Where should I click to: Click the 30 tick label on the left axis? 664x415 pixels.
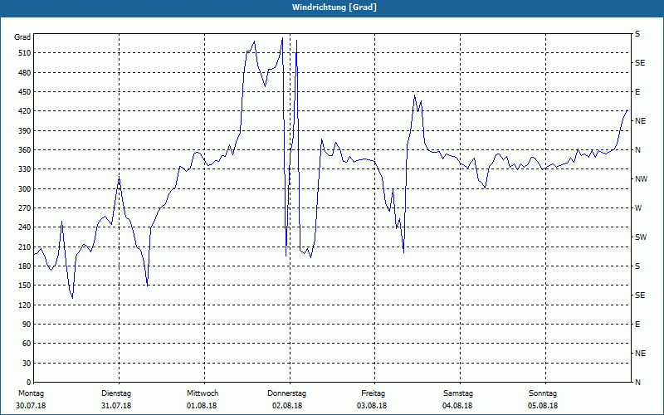coord(27,364)
